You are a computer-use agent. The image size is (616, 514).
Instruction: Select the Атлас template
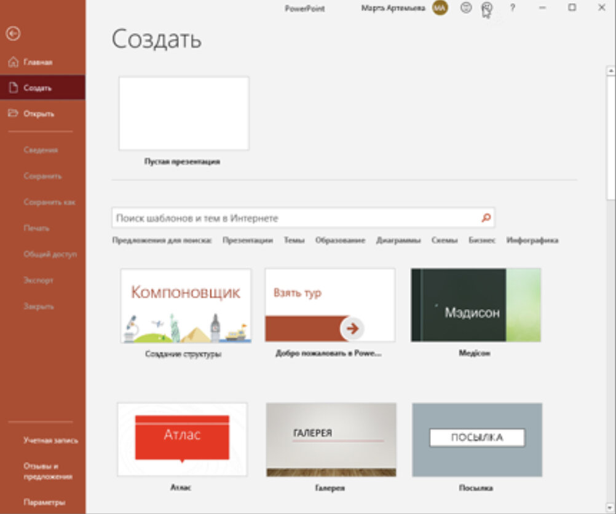(x=183, y=438)
